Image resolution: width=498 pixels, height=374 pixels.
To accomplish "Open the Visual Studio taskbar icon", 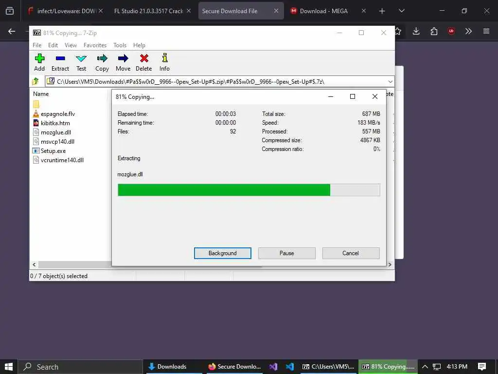I will 273,367.
